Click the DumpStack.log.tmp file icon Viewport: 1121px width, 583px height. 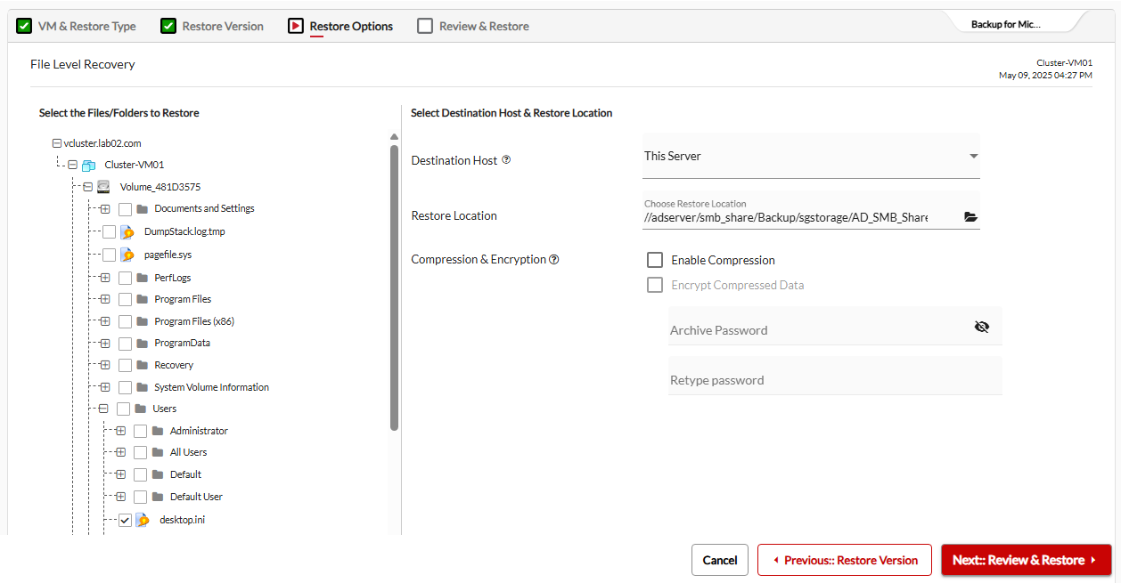(128, 232)
